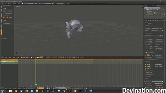Image resolution: width=166 pixels, height=93 pixels.
Task: Toggle the Textures checkbox
Action: point(145,64)
